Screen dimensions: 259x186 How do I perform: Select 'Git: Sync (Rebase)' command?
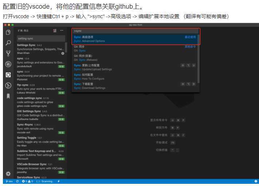135,58
